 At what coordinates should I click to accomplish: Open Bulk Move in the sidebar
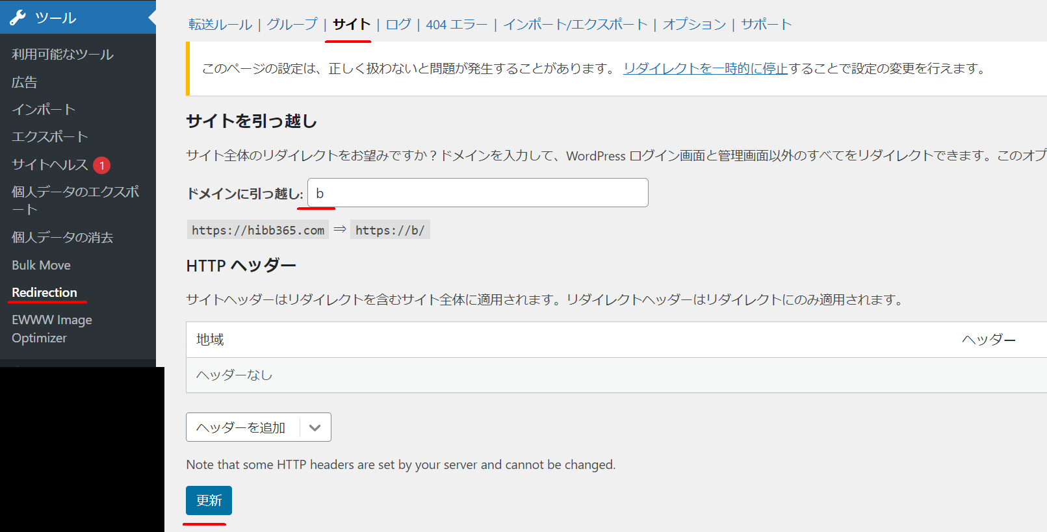[x=41, y=265]
